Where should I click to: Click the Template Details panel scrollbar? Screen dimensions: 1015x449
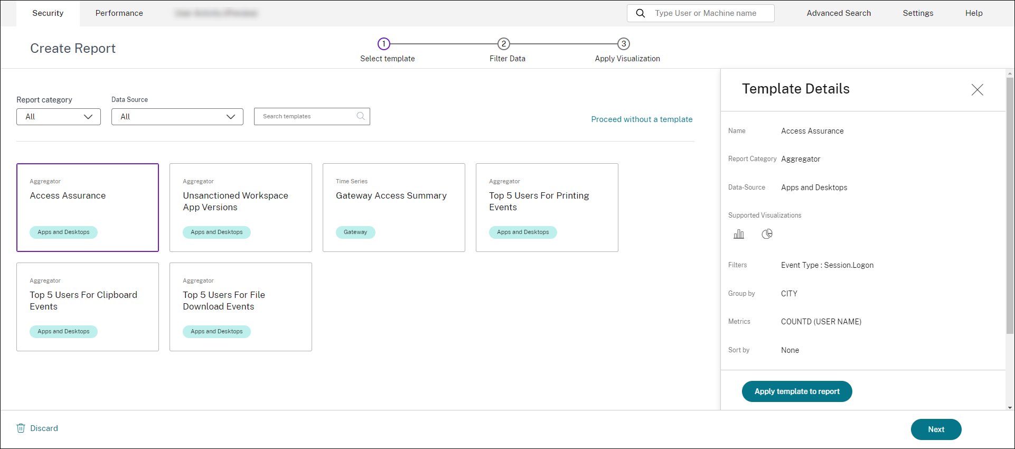pos(1010,206)
